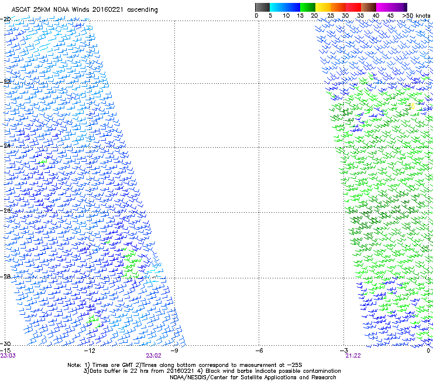Image resolution: width=433 pixels, height=381 pixels.
Task: Click the '>50 knots' legend label
Action: pos(416,16)
